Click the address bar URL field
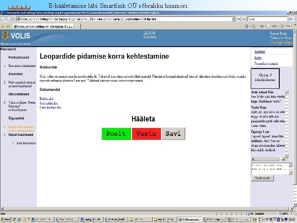Screen dimensions: 297x223 point(124,19)
